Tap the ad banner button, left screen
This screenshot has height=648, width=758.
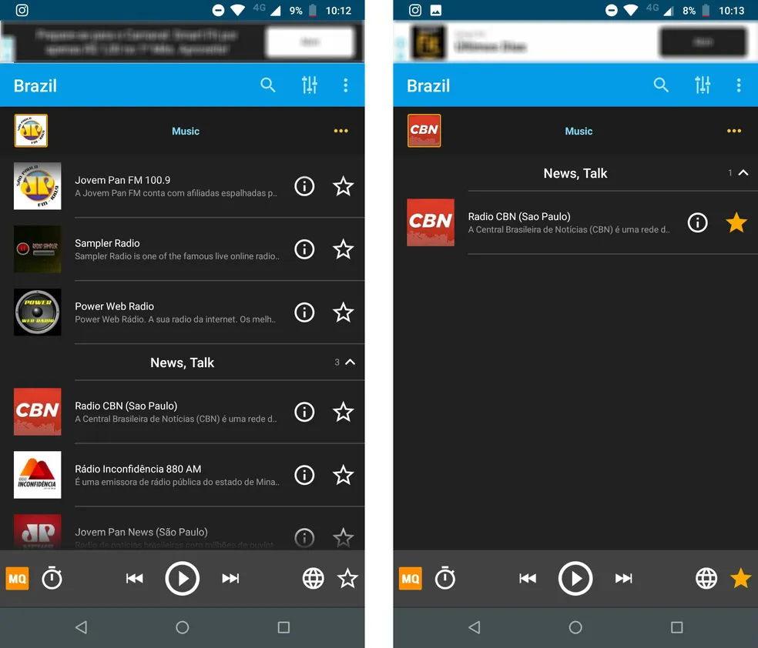tap(310, 42)
